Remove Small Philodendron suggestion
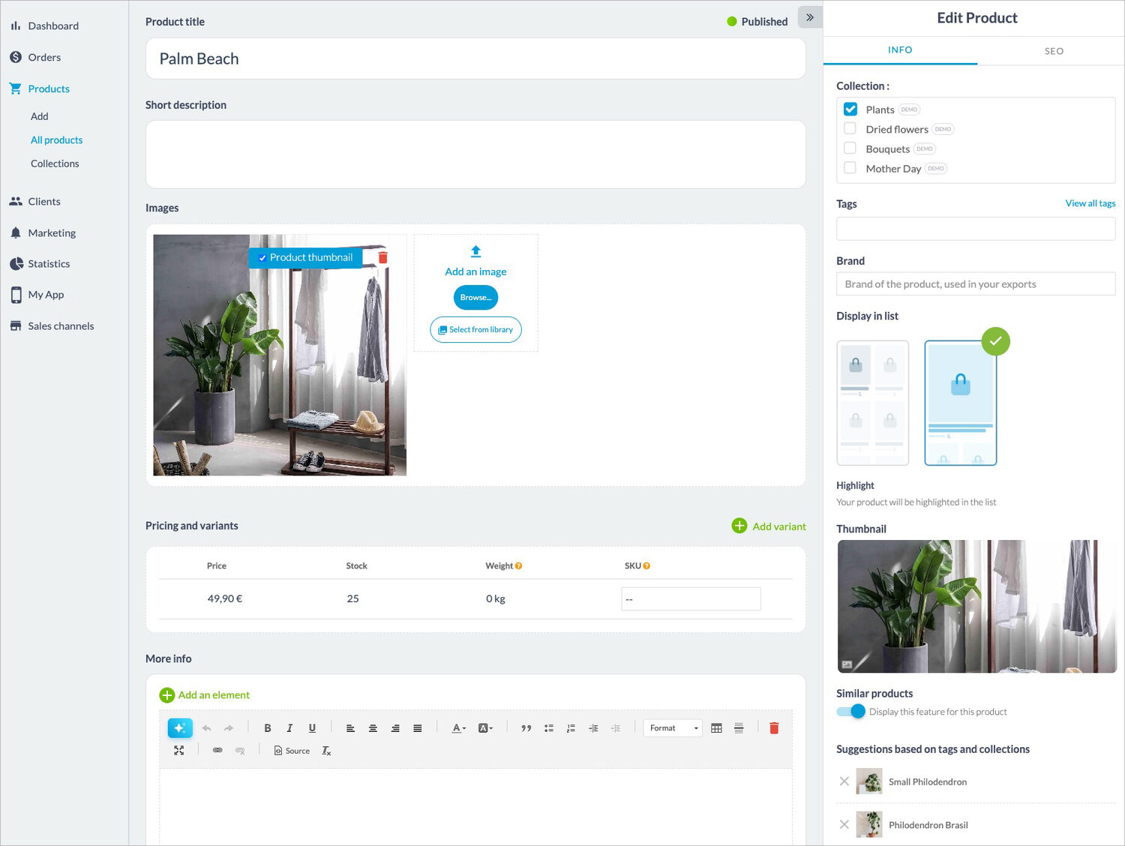Image resolution: width=1125 pixels, height=846 pixels. (844, 781)
